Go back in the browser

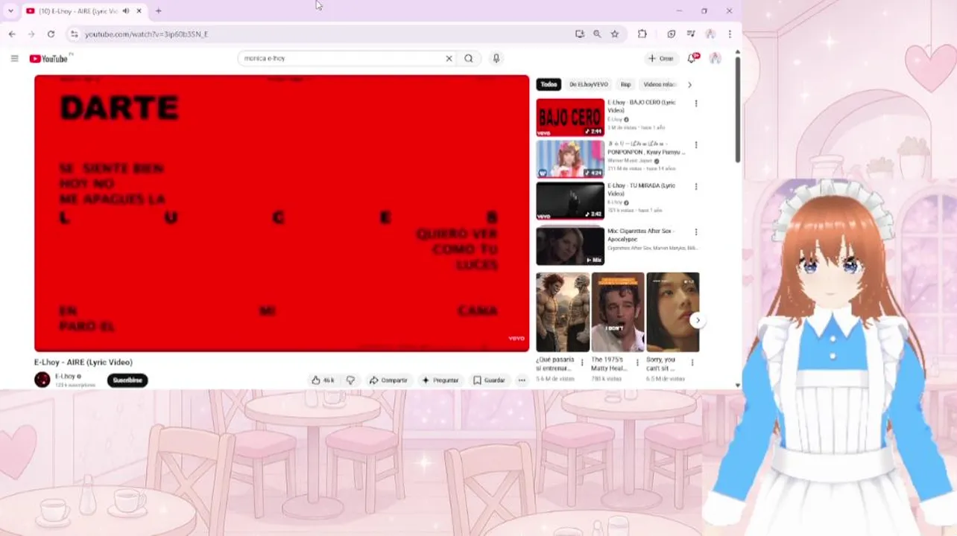12,34
